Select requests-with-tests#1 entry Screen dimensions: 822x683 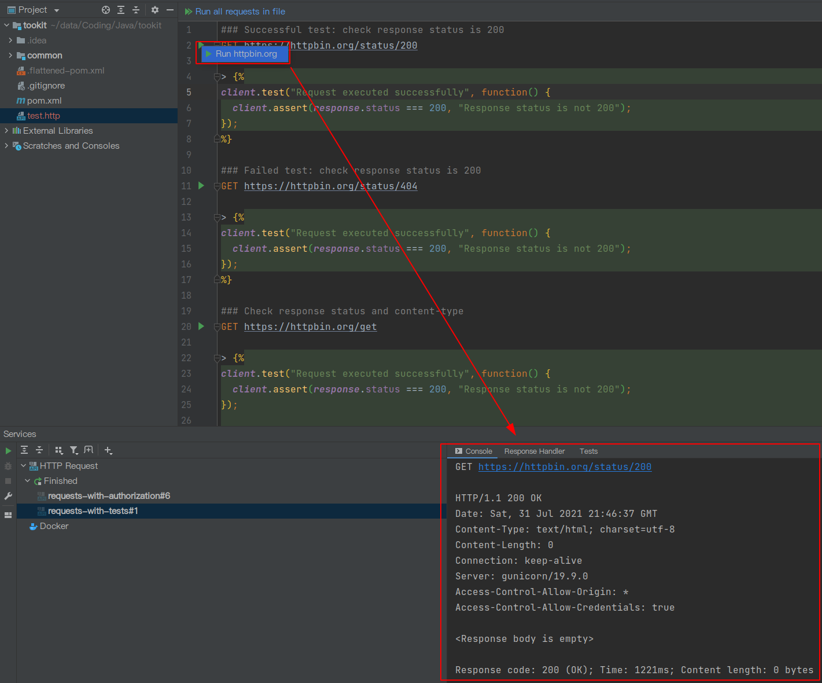click(231, 511)
